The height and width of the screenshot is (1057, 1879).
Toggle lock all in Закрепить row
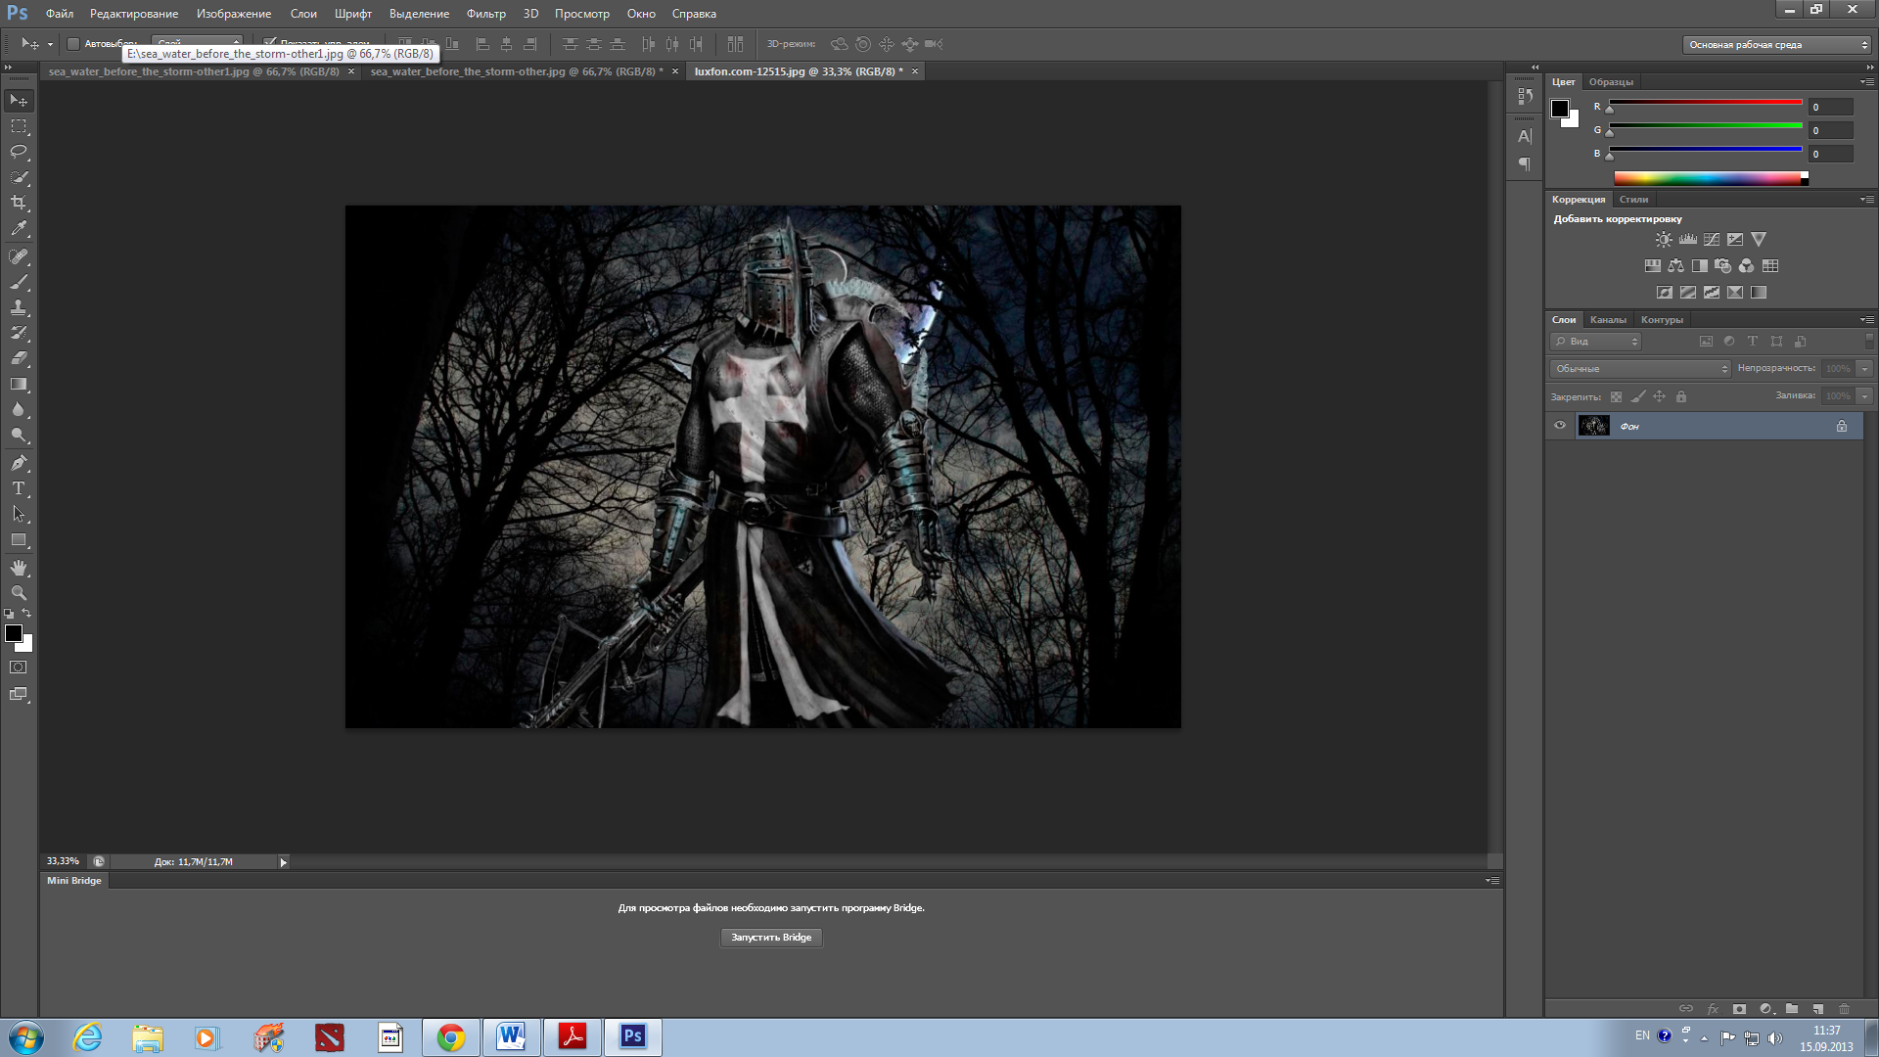1681,396
